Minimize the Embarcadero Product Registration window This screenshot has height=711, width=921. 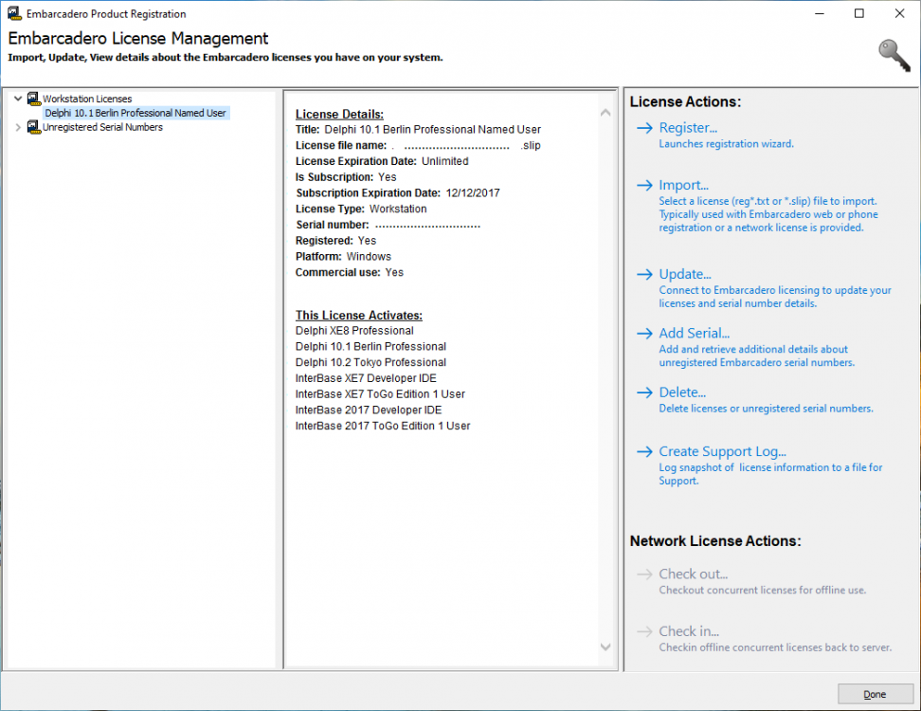point(820,13)
